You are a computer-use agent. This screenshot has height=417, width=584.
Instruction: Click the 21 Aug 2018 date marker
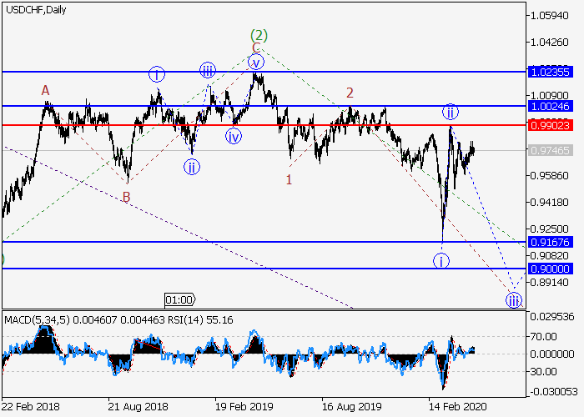click(x=138, y=408)
